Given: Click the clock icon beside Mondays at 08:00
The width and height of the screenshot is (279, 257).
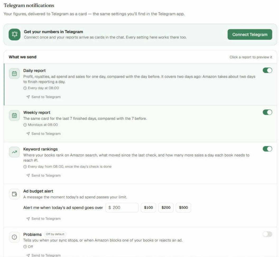Looking at the screenshot, I should 25,125.
